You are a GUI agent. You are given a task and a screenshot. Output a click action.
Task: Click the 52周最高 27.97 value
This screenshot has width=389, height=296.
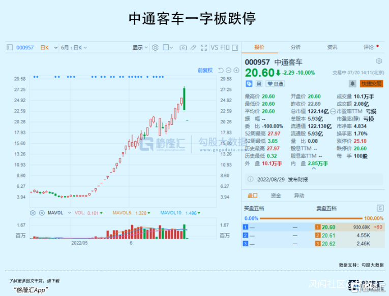click(x=274, y=134)
